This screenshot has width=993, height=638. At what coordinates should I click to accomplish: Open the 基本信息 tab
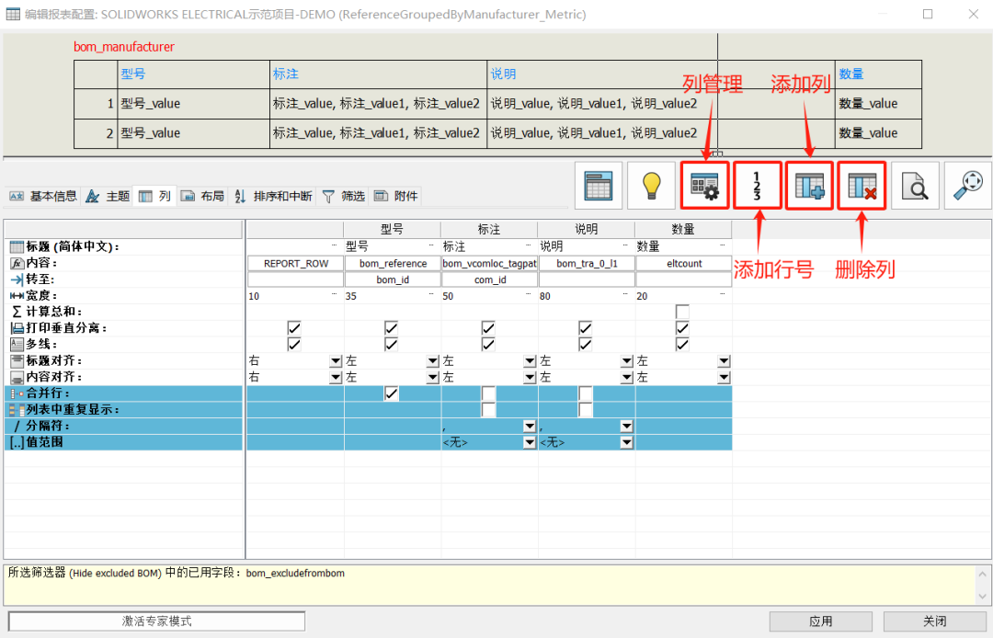coord(43,196)
